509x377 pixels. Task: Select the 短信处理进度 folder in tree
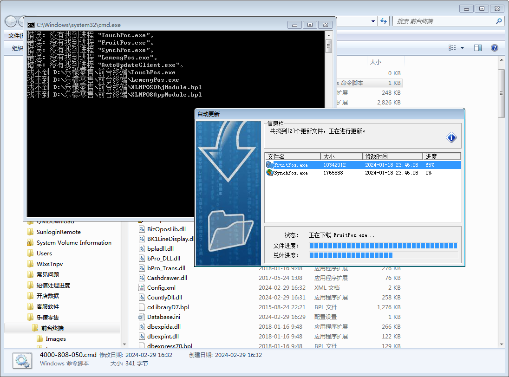[53, 286]
